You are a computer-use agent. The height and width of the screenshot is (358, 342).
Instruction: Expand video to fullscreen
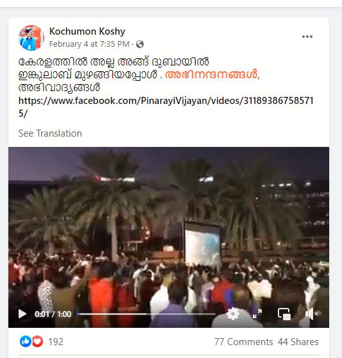pyautogui.click(x=257, y=314)
